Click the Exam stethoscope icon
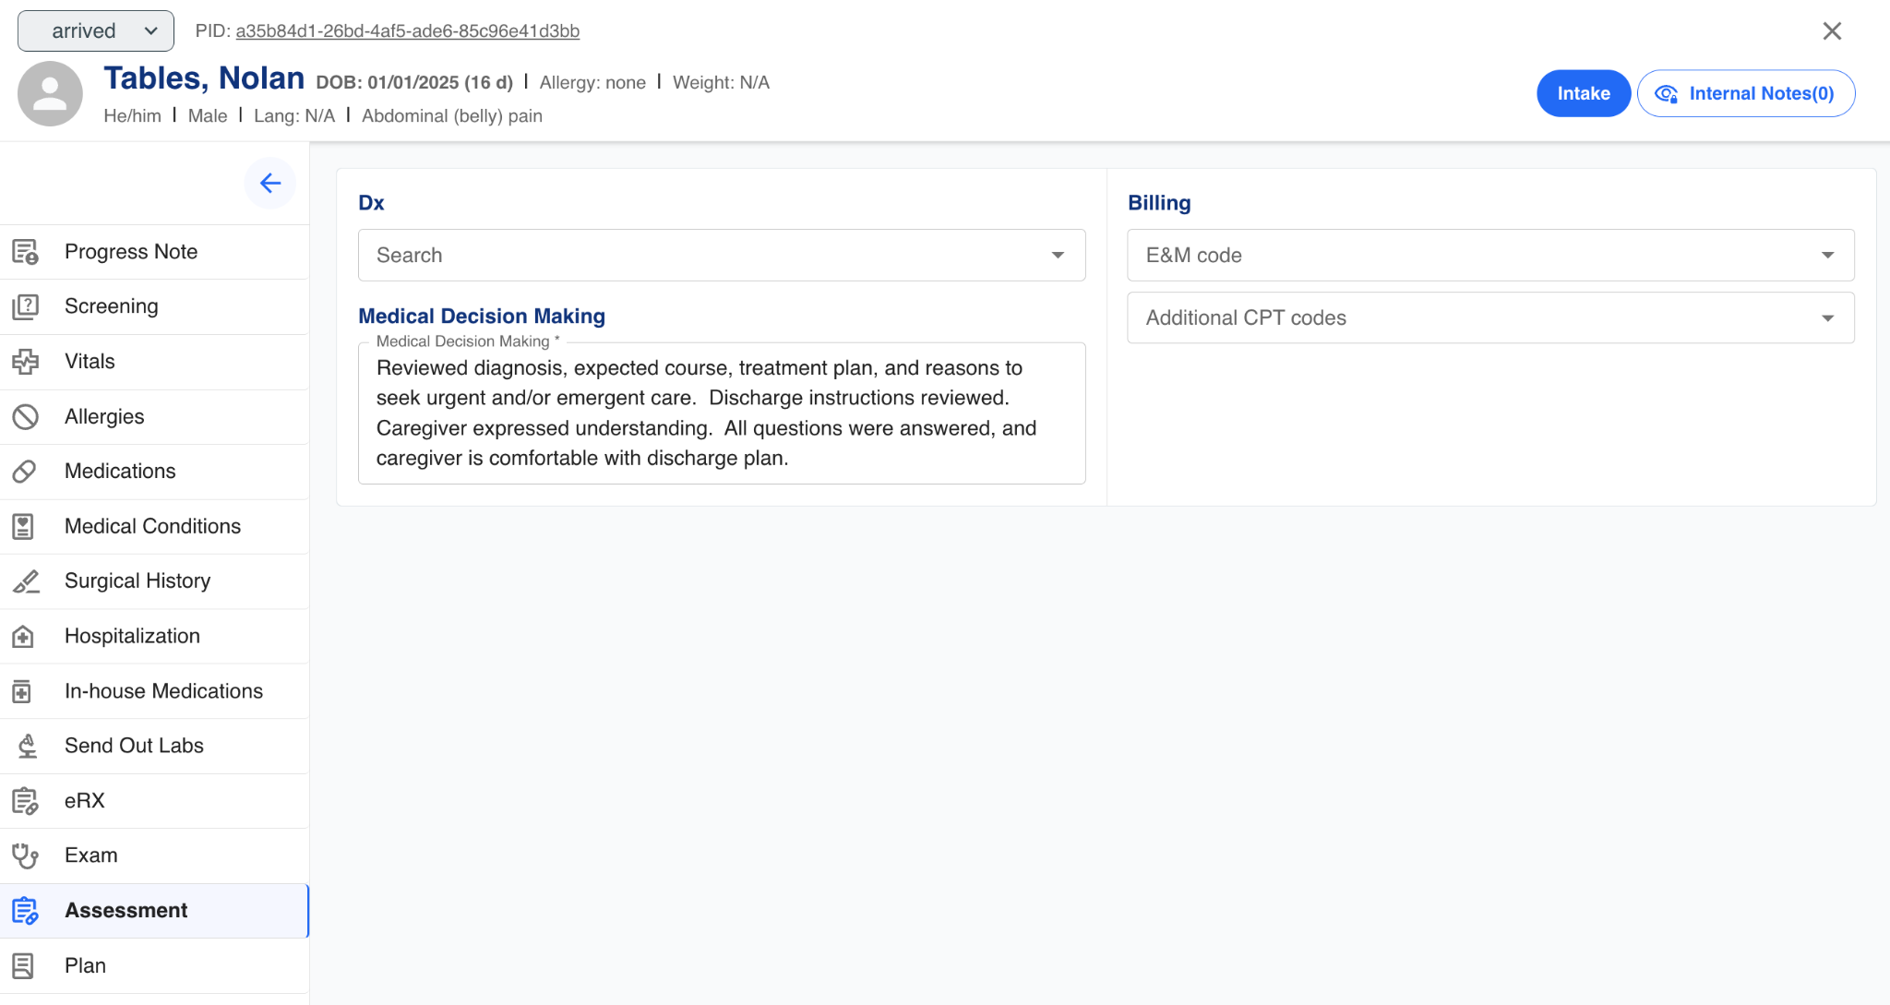 25,855
